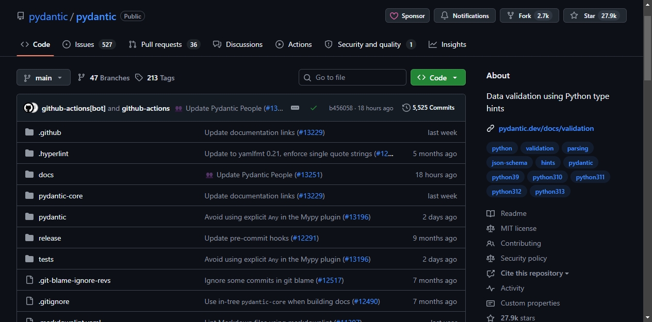Select the validation topic tag

pyautogui.click(x=540, y=148)
